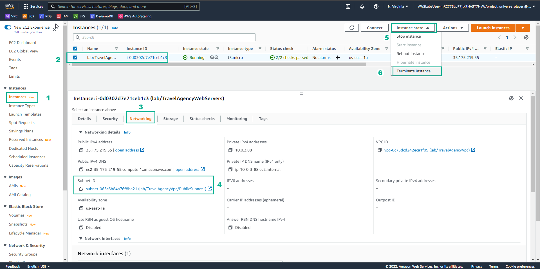This screenshot has height=269, width=540.
Task: Open the VPC shortcut in the favorites bar
Action: tap(12, 16)
